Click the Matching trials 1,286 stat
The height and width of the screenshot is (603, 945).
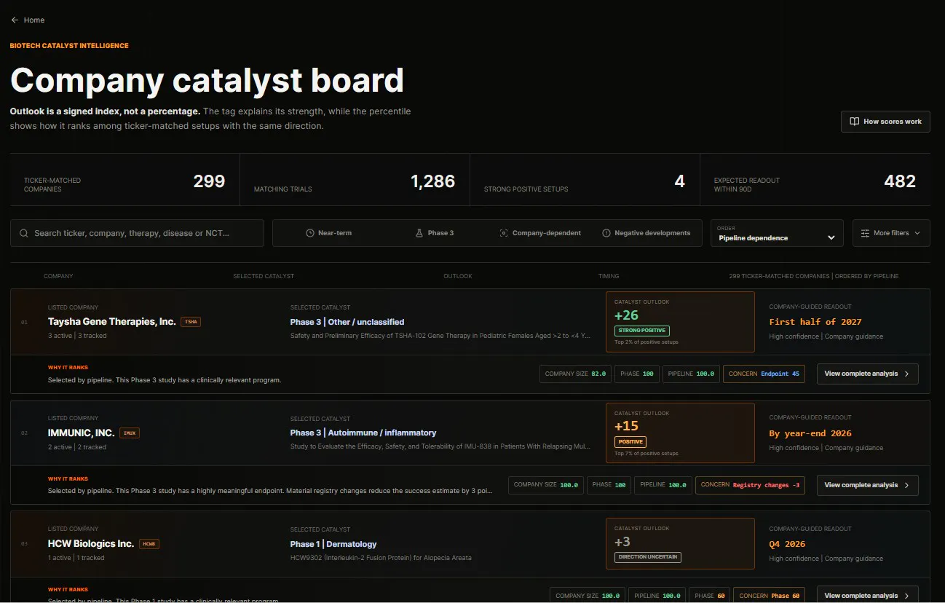coord(355,180)
